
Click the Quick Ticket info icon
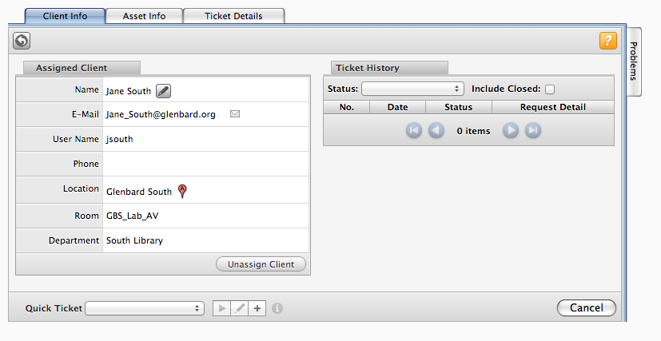(x=277, y=308)
